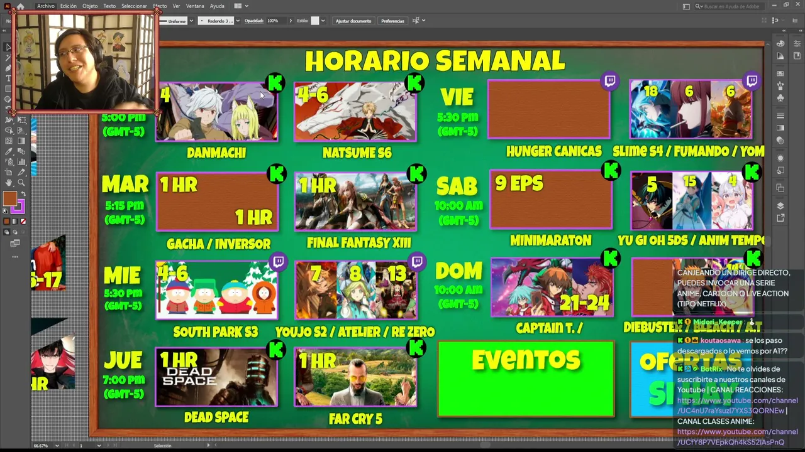The width and height of the screenshot is (805, 452).
Task: Open the Texto menu
Action: click(x=109, y=6)
